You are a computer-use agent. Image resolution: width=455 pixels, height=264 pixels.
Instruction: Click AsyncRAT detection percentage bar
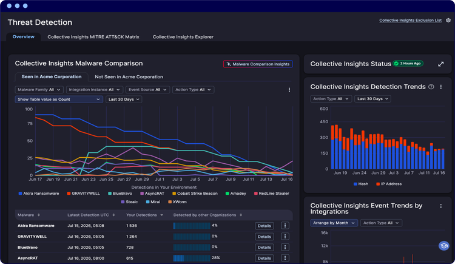point(192,258)
